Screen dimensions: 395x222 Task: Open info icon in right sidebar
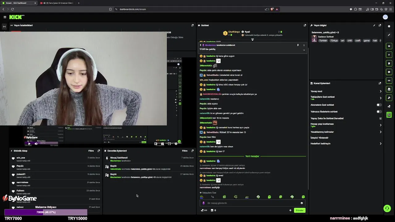click(389, 26)
